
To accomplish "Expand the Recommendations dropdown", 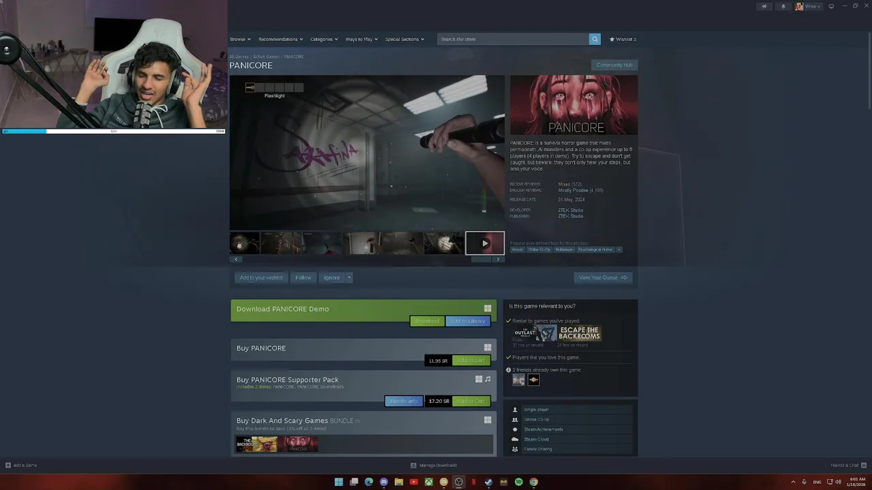I will coord(281,39).
